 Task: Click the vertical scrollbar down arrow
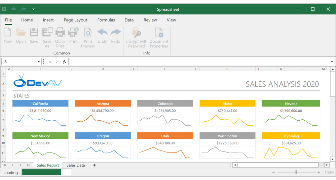click(333, 160)
